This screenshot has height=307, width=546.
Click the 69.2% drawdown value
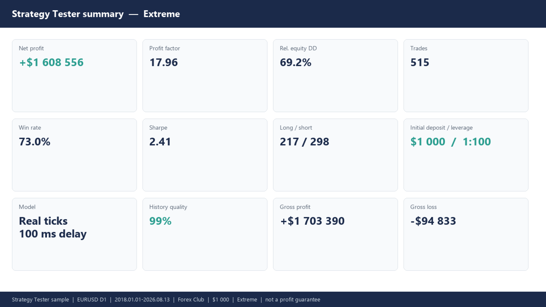(x=296, y=63)
